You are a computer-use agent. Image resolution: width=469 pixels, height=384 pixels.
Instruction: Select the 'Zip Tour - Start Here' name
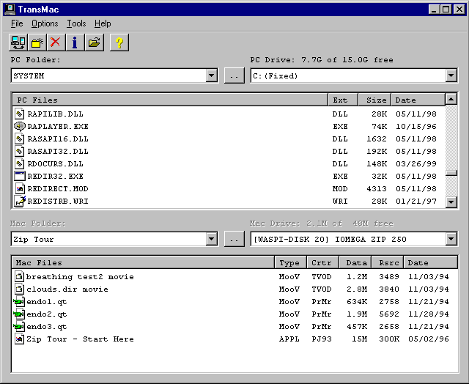(80, 339)
